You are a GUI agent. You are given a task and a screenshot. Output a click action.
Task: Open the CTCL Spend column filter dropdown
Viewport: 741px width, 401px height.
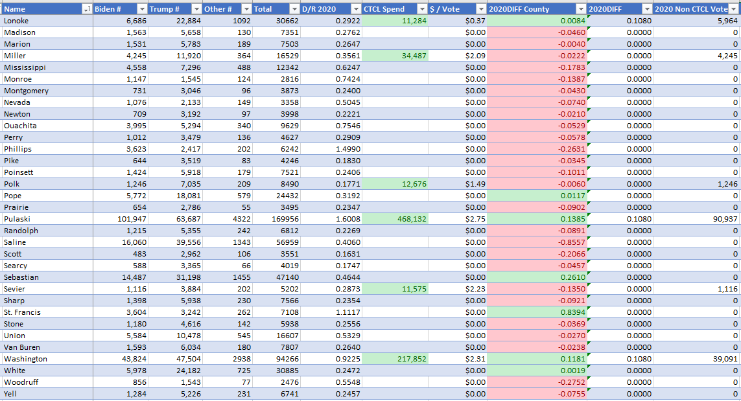422,9
